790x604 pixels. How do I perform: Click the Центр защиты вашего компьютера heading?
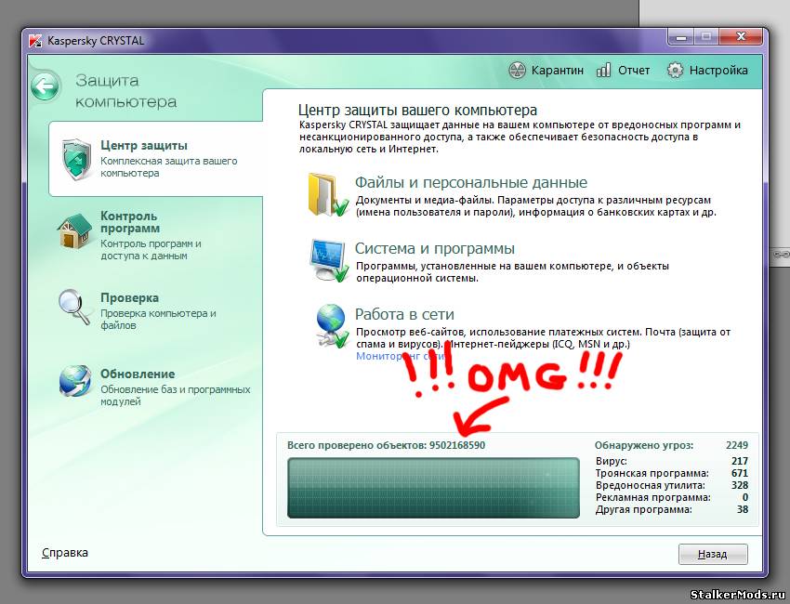coord(417,110)
